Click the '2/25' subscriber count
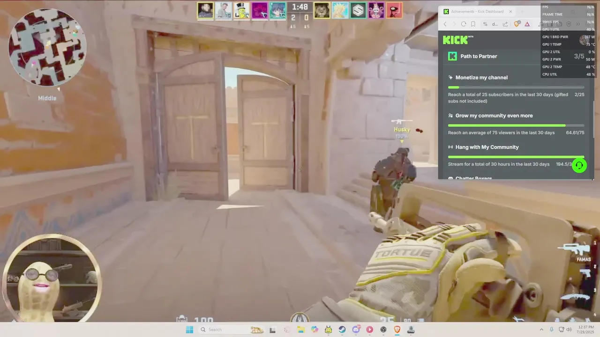This screenshot has height=337, width=600. pyautogui.click(x=579, y=95)
